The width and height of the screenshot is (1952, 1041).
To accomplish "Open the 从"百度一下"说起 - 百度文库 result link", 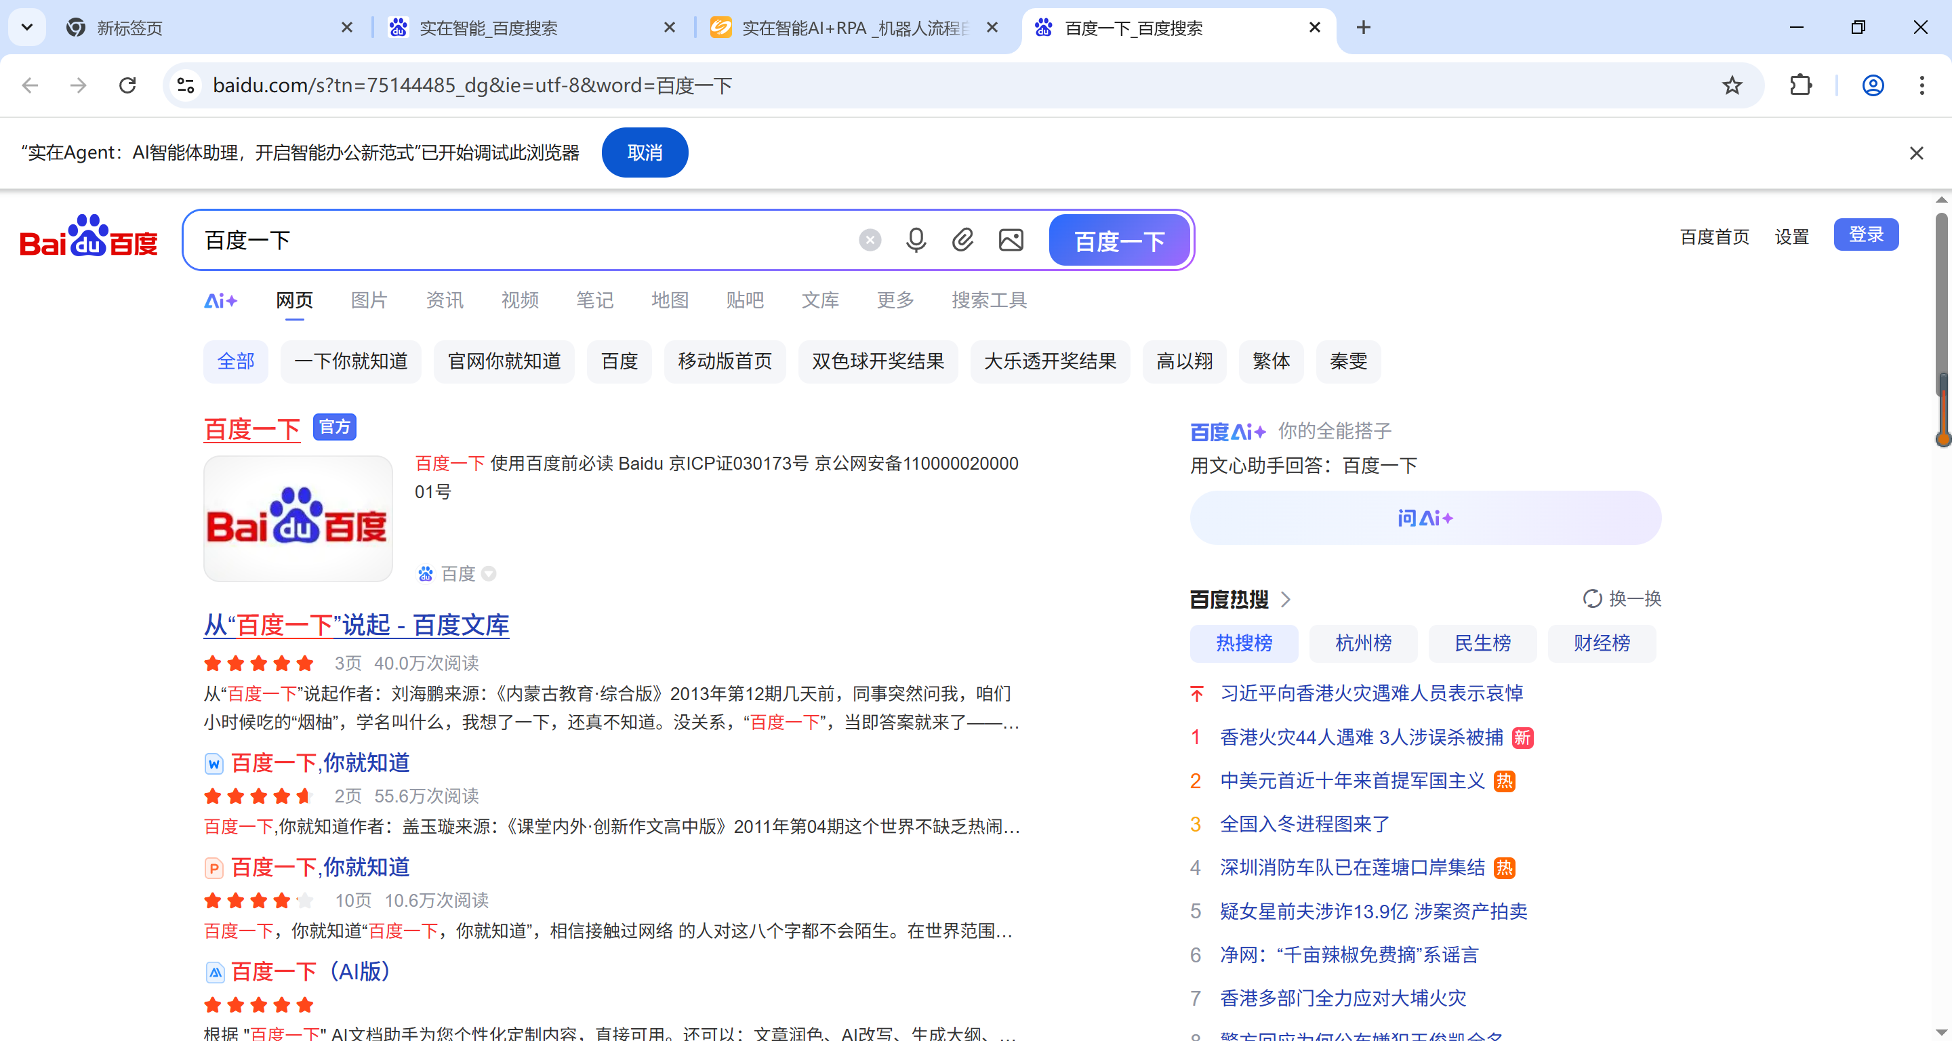I will [x=356, y=625].
